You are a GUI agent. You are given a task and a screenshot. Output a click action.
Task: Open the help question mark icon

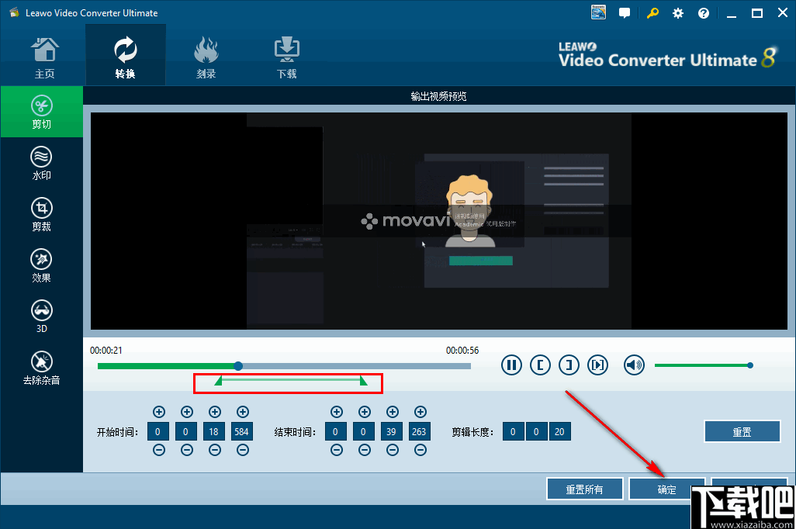[704, 13]
